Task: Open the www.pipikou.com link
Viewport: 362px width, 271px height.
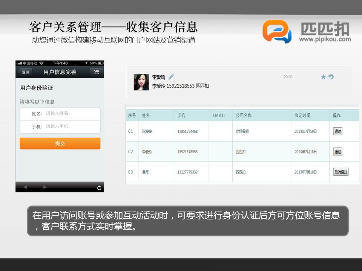Action: pyautogui.click(x=325, y=39)
